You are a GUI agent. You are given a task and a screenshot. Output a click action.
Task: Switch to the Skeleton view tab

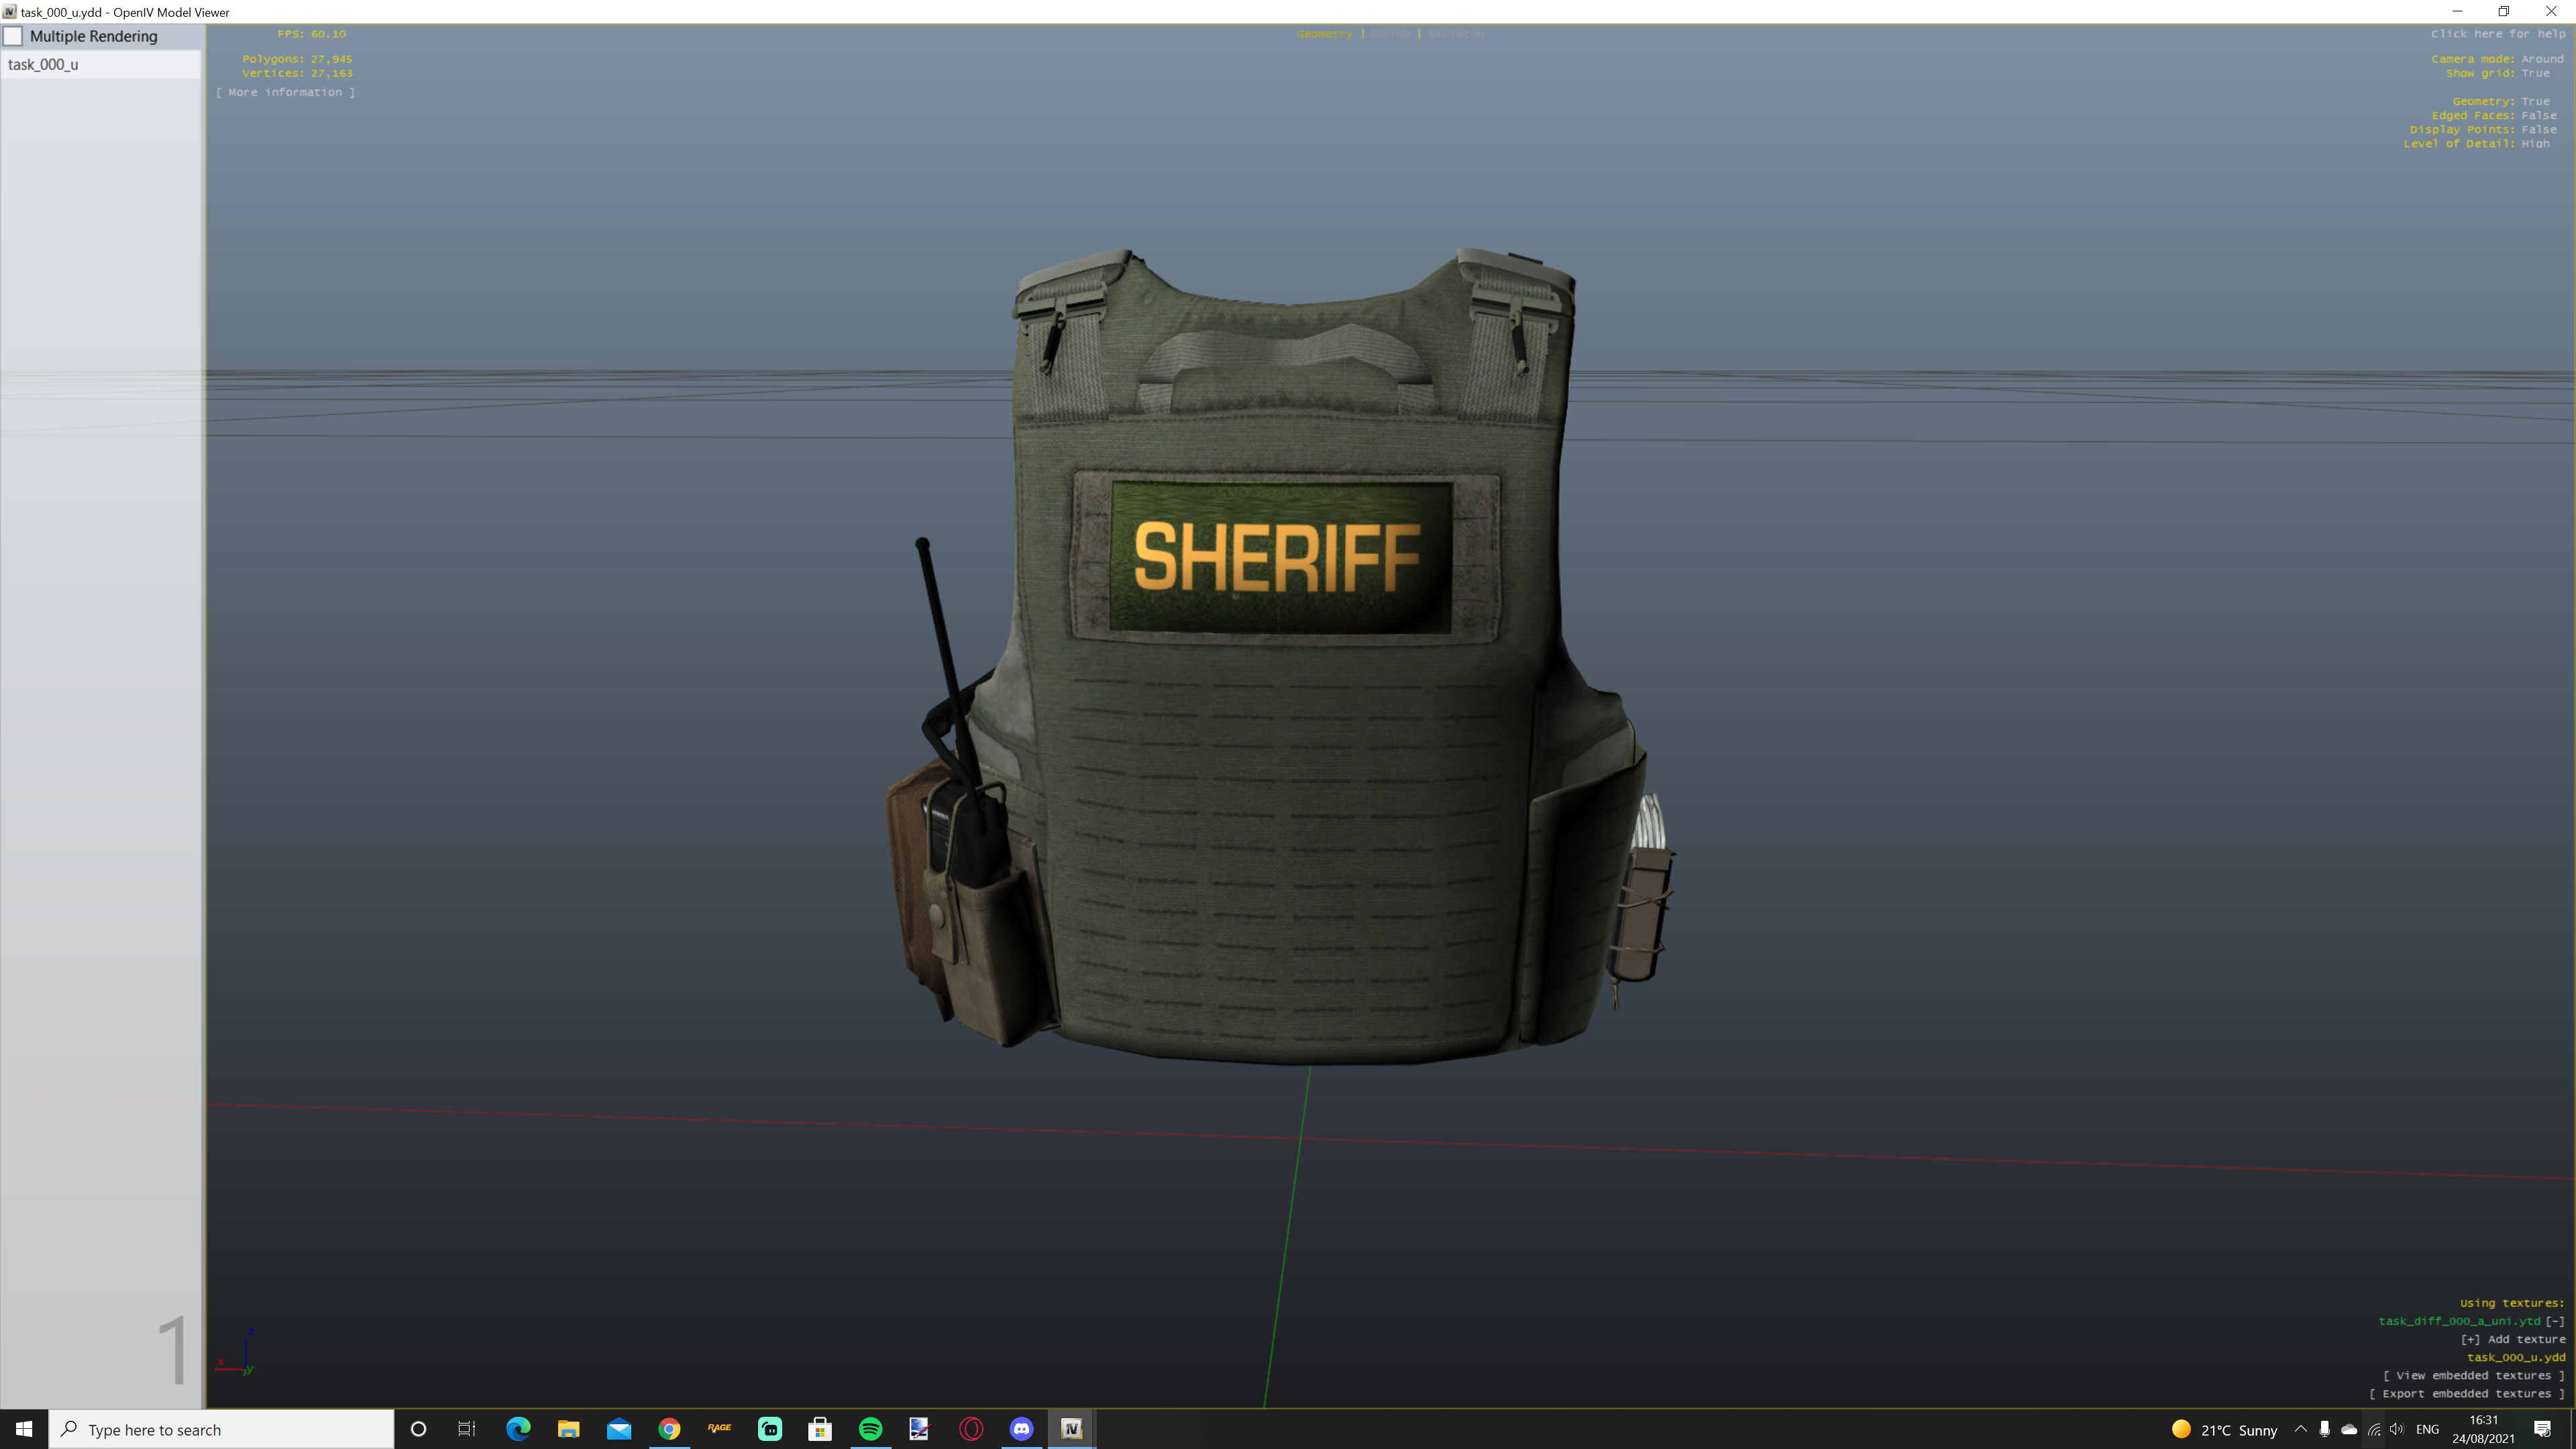coord(1456,34)
